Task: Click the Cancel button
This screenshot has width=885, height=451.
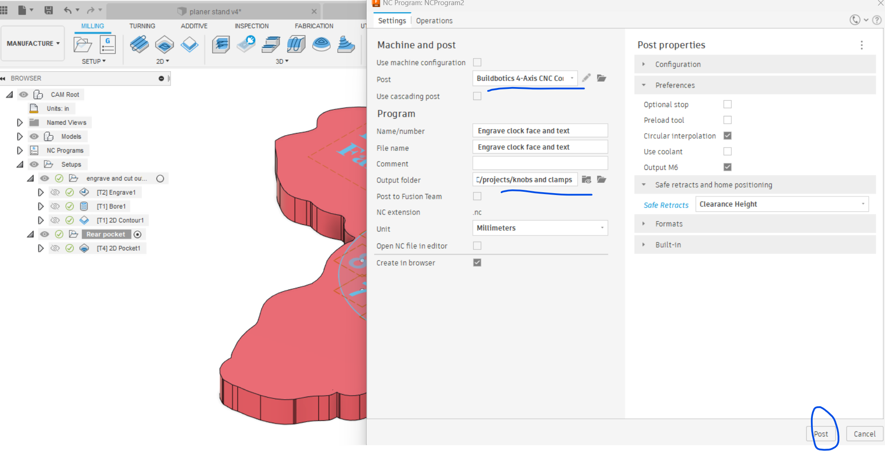Action: [x=865, y=434]
